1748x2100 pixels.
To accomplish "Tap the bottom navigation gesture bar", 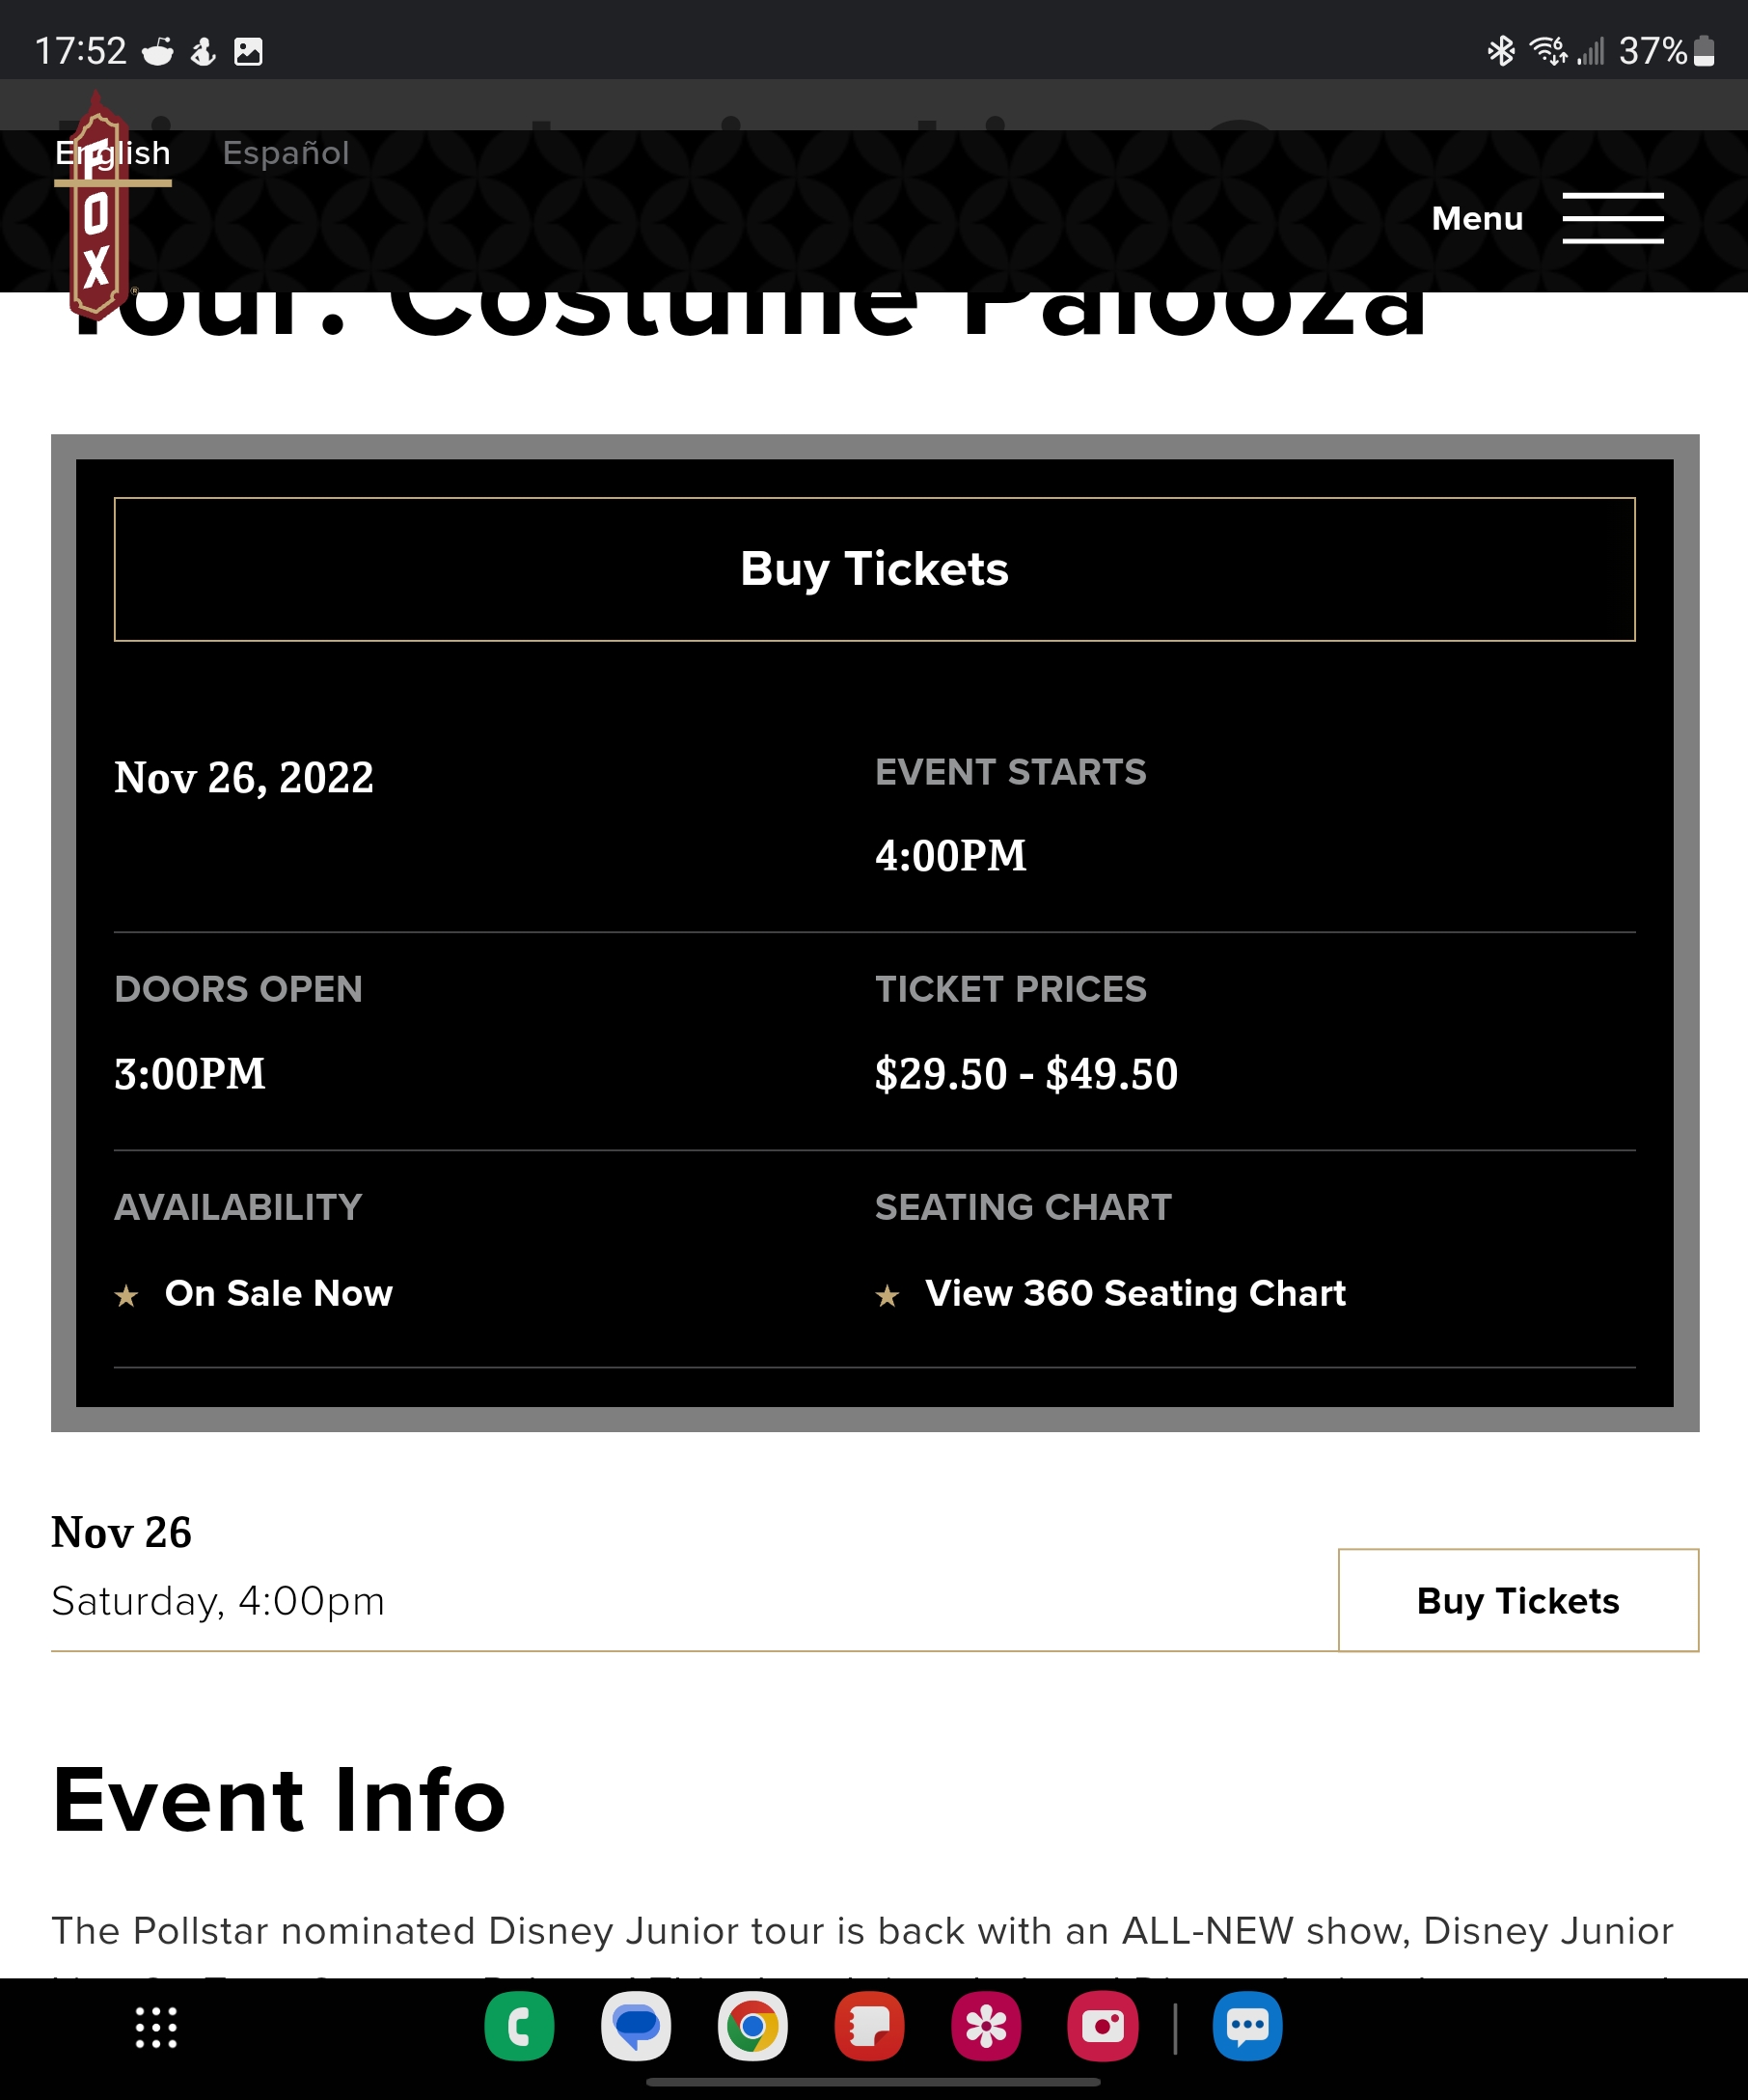I will pyautogui.click(x=873, y=2082).
